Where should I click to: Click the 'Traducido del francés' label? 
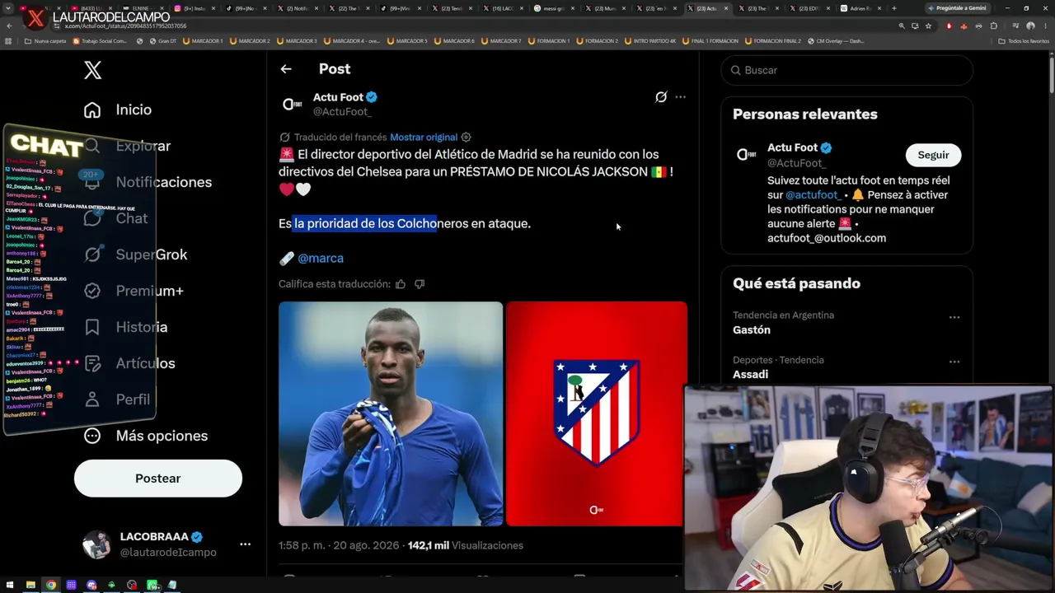pyautogui.click(x=340, y=138)
